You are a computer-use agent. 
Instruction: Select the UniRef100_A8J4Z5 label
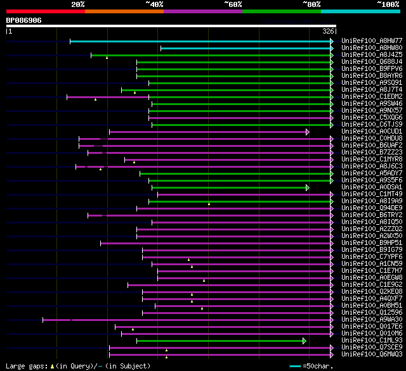(x=372, y=55)
